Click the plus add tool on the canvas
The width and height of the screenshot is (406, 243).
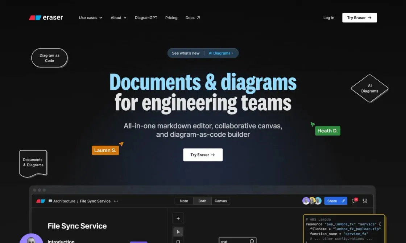coord(178,218)
